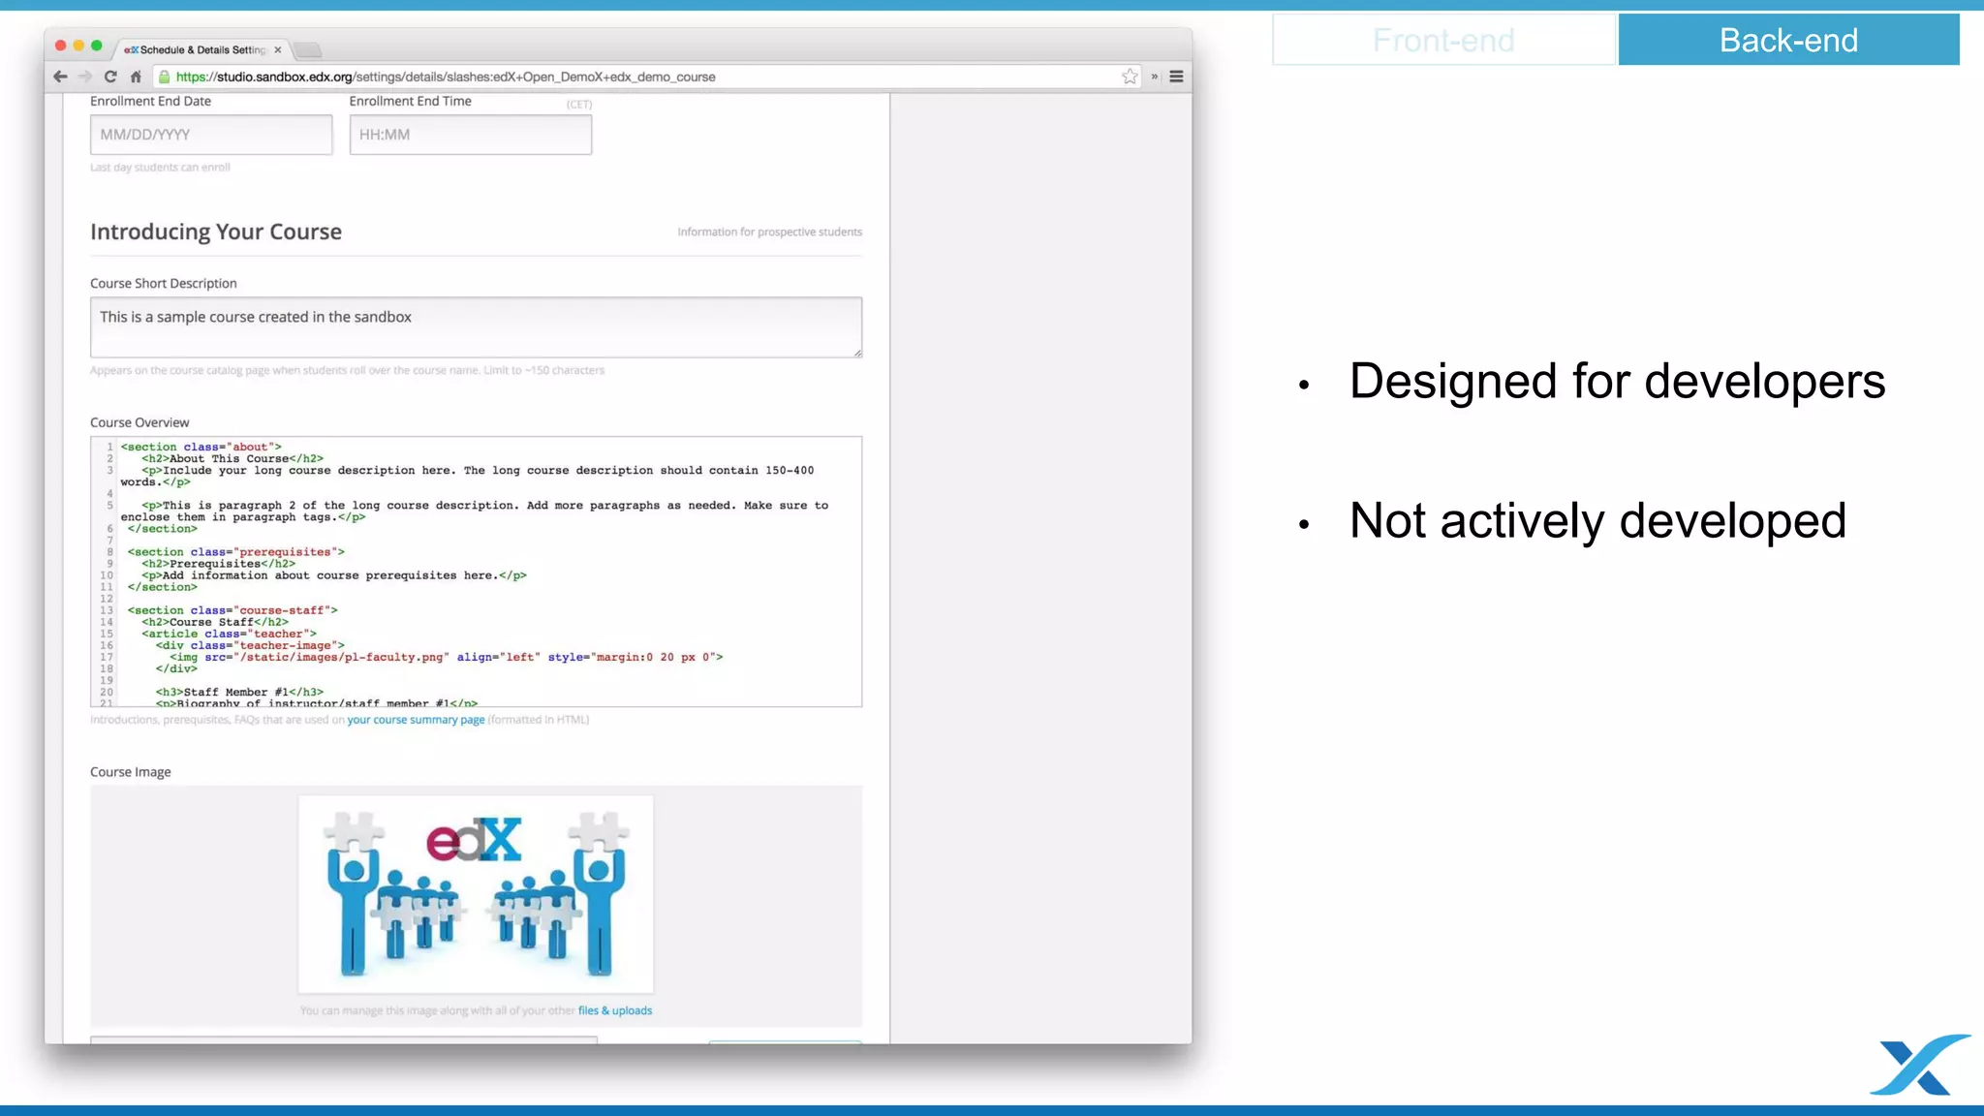
Task: Reload the page with the refresh icon
Action: [x=110, y=77]
